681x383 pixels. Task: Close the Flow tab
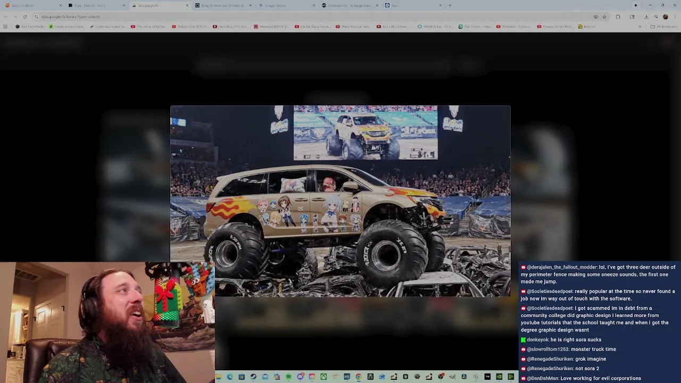124,5
